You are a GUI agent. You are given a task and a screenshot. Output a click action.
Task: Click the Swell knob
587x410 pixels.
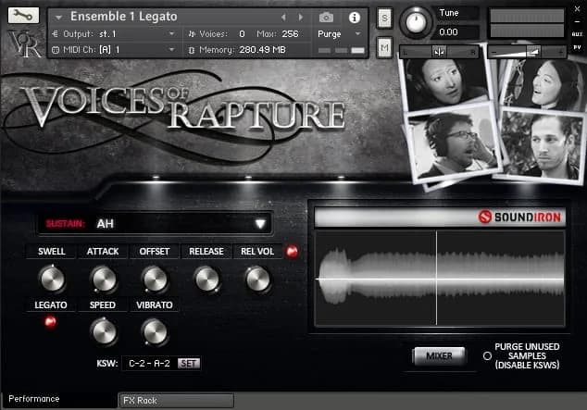click(52, 280)
